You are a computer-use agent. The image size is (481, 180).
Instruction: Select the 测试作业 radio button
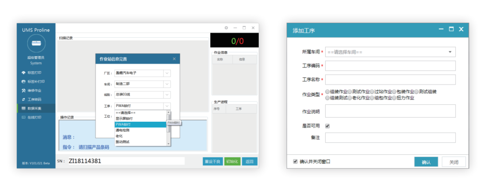coord(350,92)
